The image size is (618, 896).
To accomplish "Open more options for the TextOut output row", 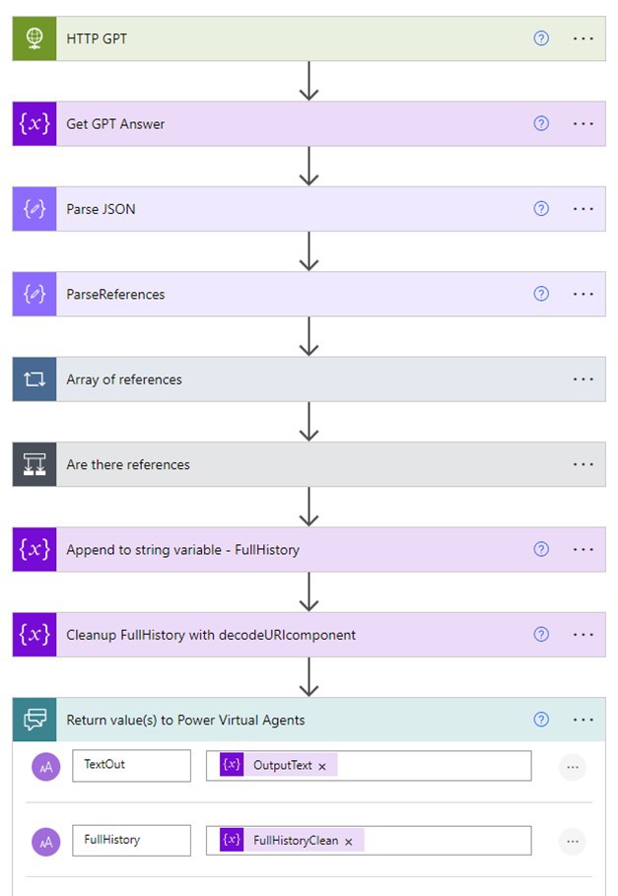I will 572,766.
